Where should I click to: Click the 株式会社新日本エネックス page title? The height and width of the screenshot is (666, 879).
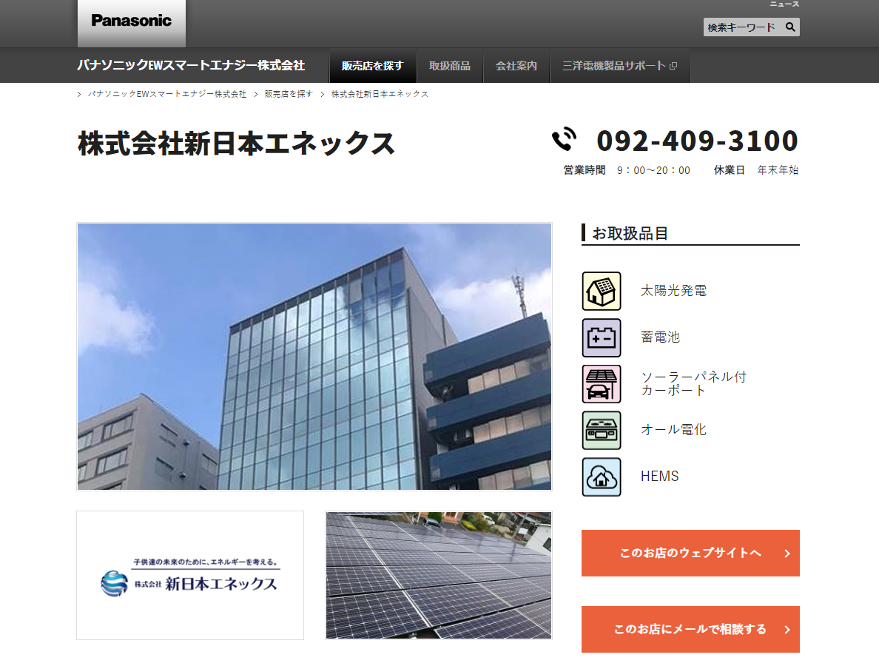pyautogui.click(x=236, y=143)
